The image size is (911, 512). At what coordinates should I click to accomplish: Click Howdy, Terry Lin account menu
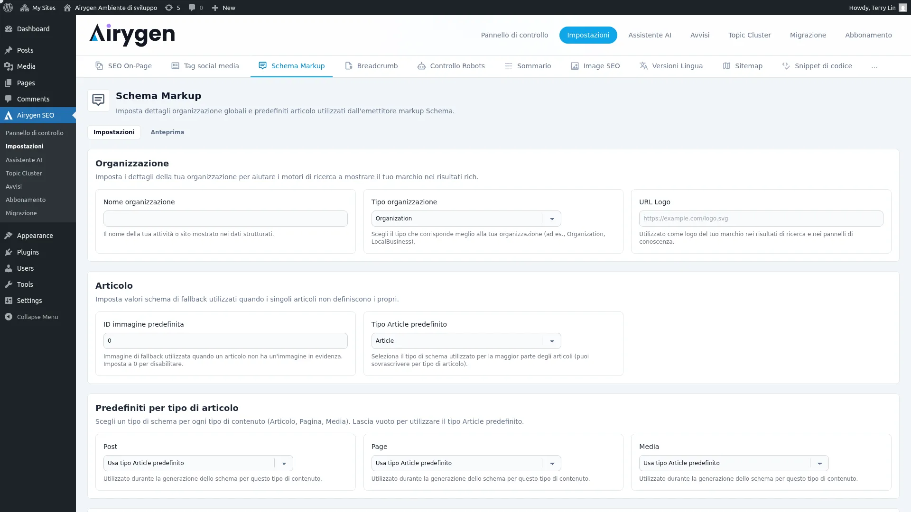tap(877, 8)
